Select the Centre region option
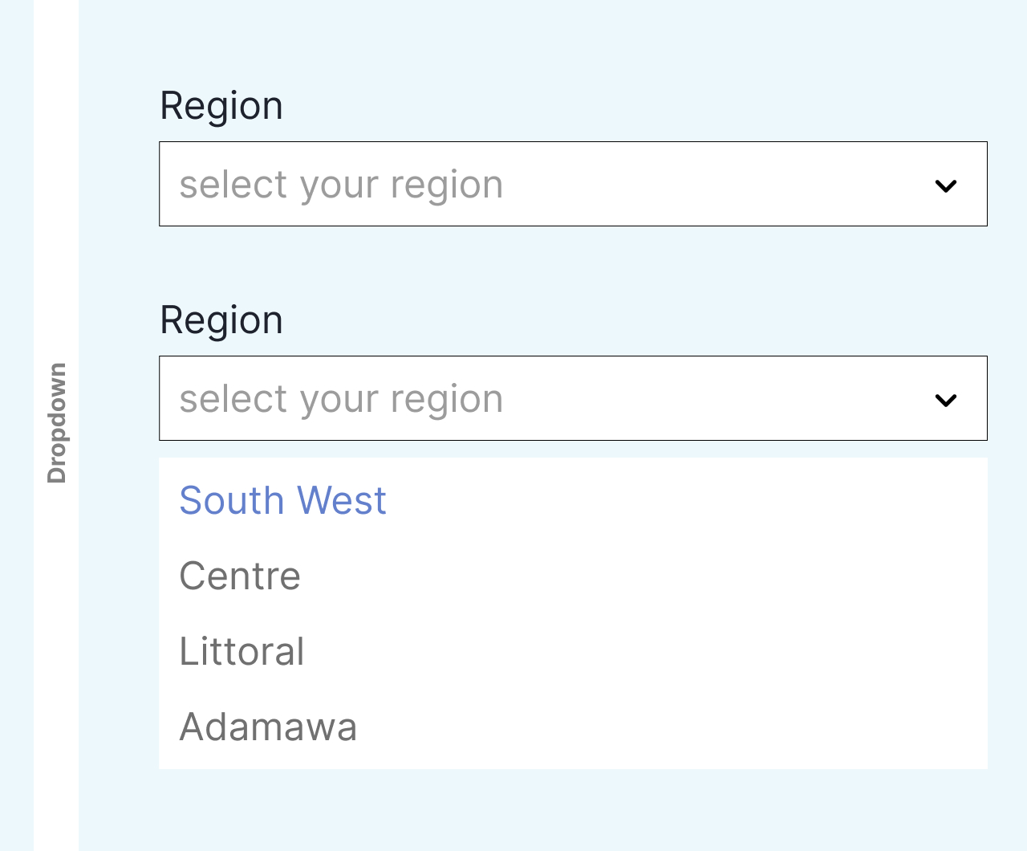The width and height of the screenshot is (1027, 851). click(240, 576)
